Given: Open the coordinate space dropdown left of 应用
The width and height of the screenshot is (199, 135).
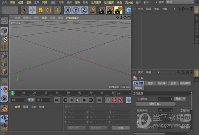Looking at the screenshot, I should coord(76,128).
